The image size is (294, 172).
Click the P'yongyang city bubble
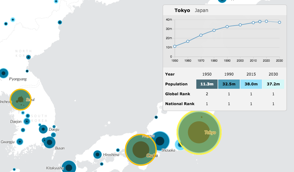(x=3, y=73)
